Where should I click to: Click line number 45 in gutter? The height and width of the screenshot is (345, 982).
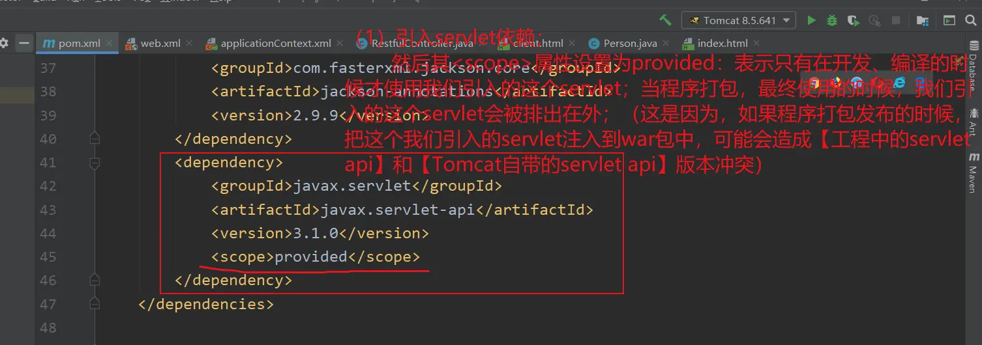pyautogui.click(x=48, y=256)
